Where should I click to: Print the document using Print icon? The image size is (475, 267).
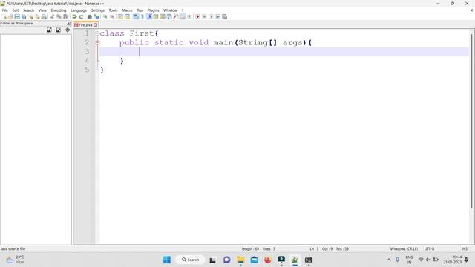44,16
